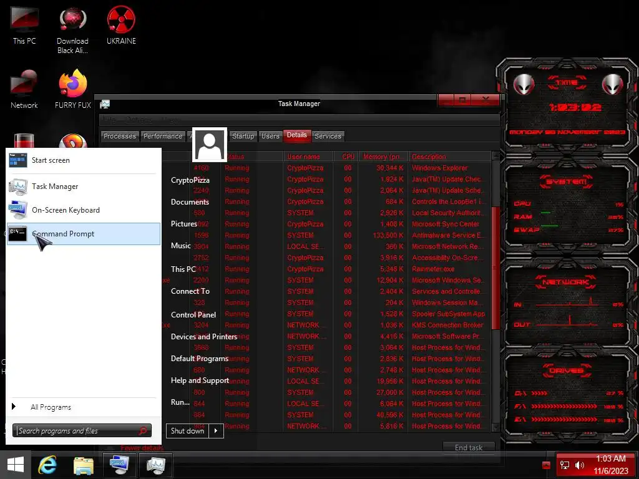Switch to Processes tab
The height and width of the screenshot is (479, 639).
tap(119, 136)
